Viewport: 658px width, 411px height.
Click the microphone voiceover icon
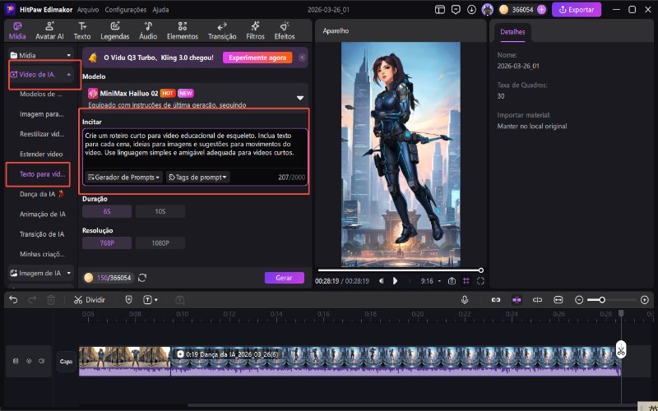click(x=464, y=300)
